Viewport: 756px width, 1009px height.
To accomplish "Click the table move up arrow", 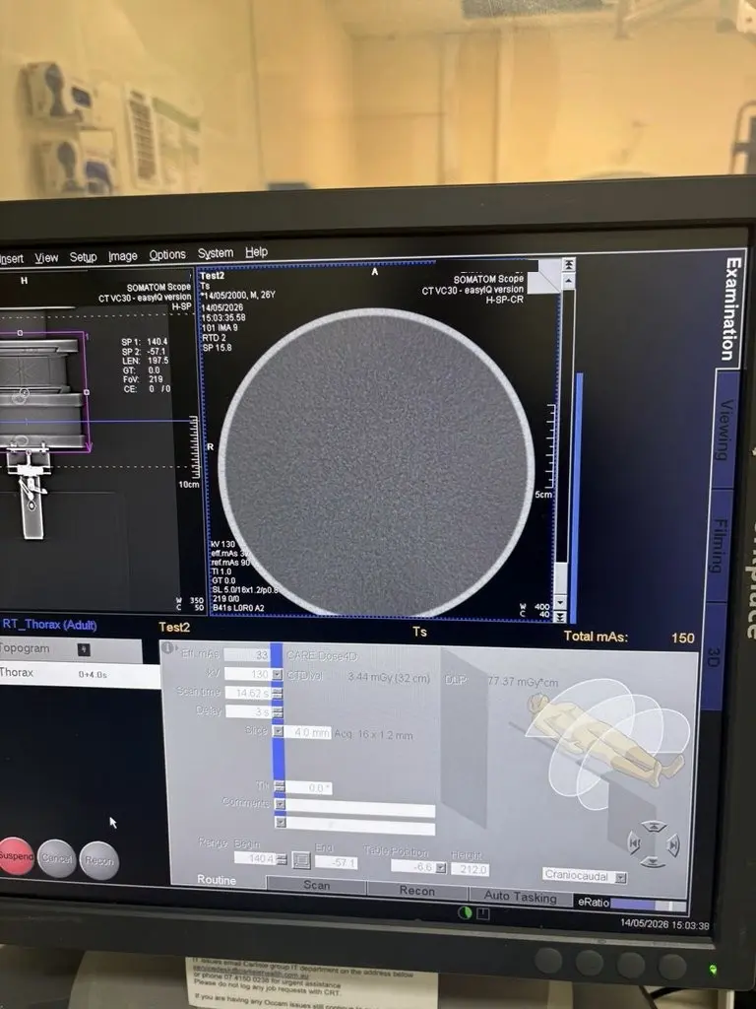I will (654, 827).
